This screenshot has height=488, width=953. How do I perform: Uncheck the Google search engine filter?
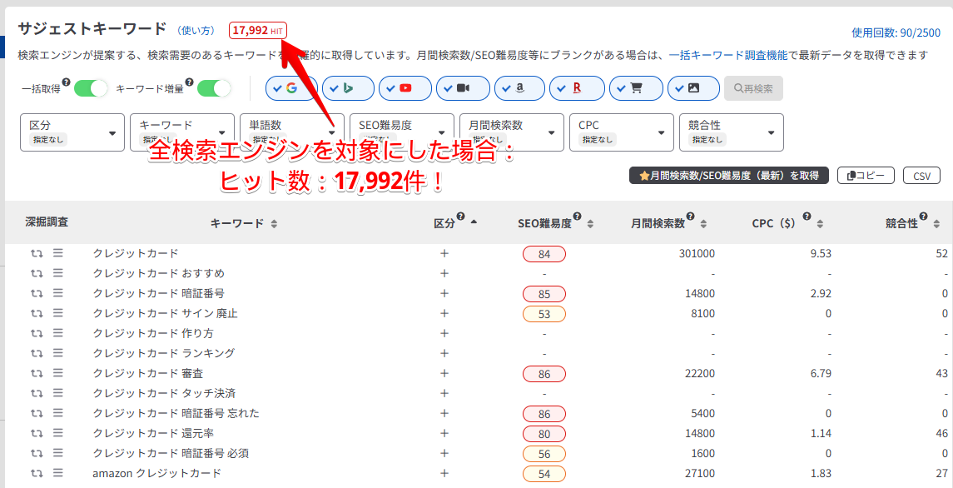(290, 88)
